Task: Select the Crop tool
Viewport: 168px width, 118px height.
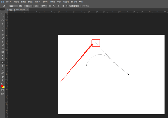Action: pyautogui.click(x=2, y=28)
